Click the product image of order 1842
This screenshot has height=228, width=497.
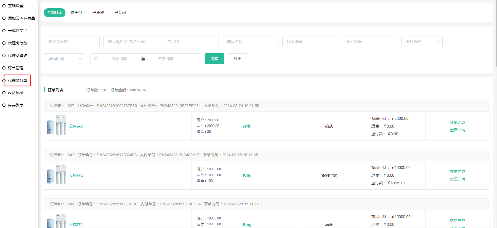point(57,175)
